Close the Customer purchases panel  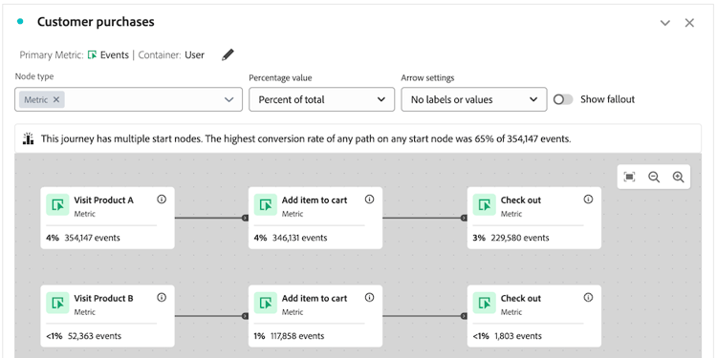click(x=689, y=23)
